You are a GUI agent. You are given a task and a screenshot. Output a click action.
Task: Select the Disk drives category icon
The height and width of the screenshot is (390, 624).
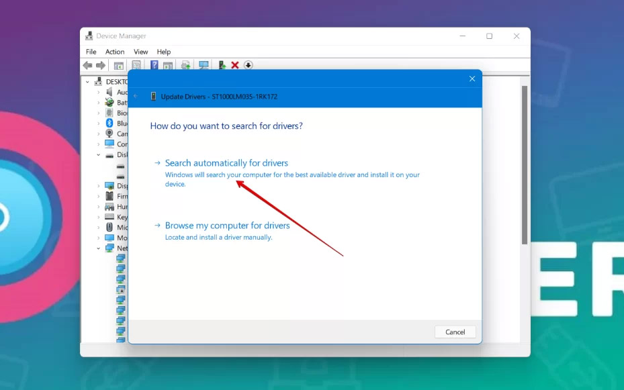pyautogui.click(x=109, y=155)
